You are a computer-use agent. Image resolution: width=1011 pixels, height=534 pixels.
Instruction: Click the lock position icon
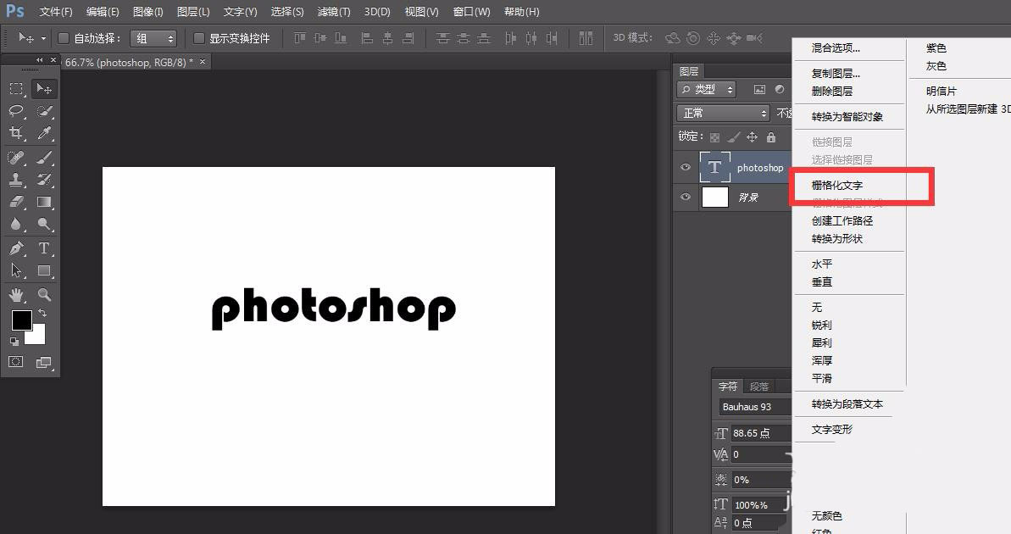click(x=752, y=136)
